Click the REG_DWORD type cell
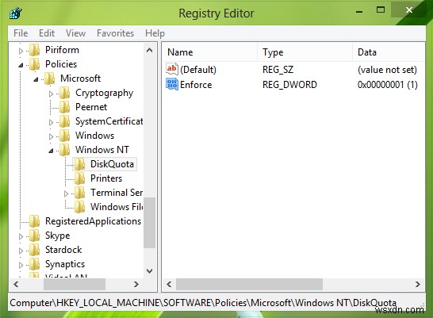 pyautogui.click(x=289, y=85)
